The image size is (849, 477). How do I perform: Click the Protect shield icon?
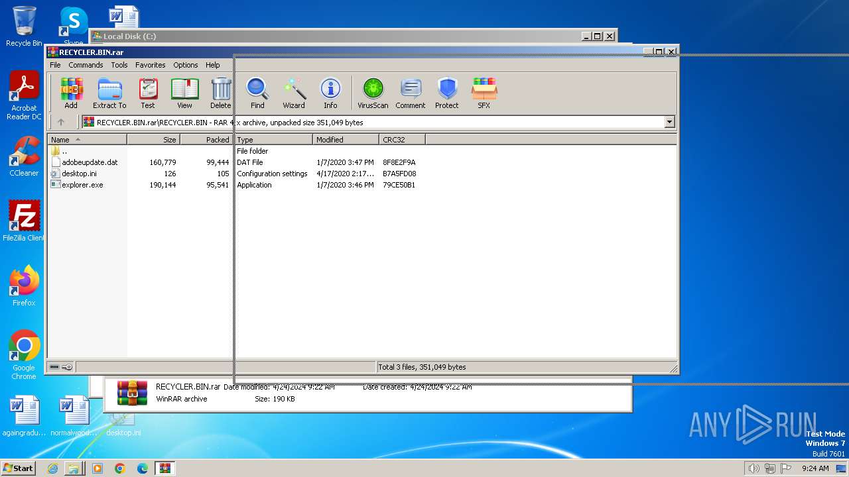(447, 93)
